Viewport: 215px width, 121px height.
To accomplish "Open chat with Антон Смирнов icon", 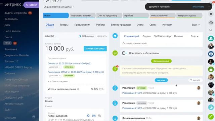I will [99, 116].
